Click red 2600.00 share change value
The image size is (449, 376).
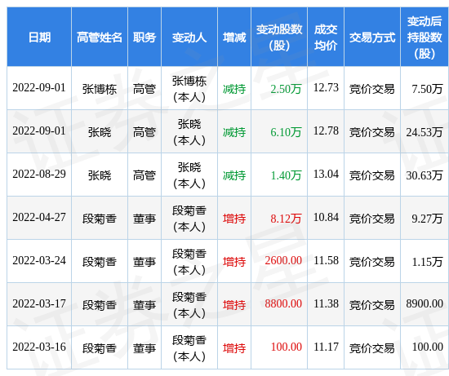(283, 260)
